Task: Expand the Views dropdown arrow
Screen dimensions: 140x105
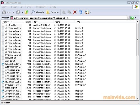Action: [x=90, y=12]
